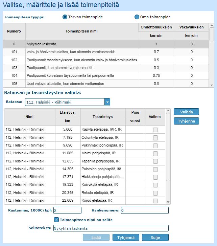This screenshot has width=217, height=246.
Task: Tick the checkbox for Koivukylä eteläpää
Action: pyautogui.click(x=155, y=185)
